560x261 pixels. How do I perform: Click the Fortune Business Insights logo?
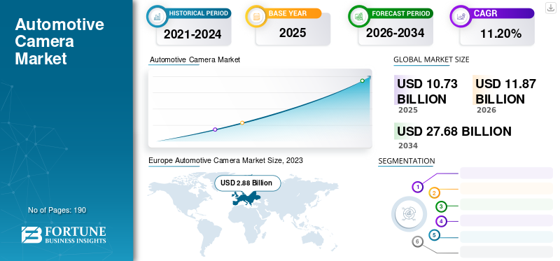click(64, 235)
